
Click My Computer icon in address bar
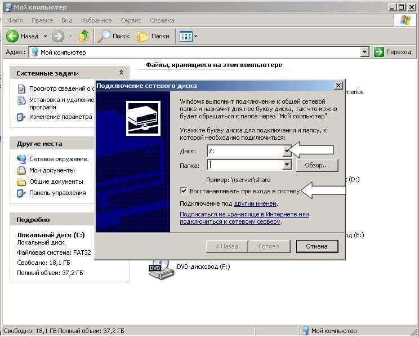point(34,52)
